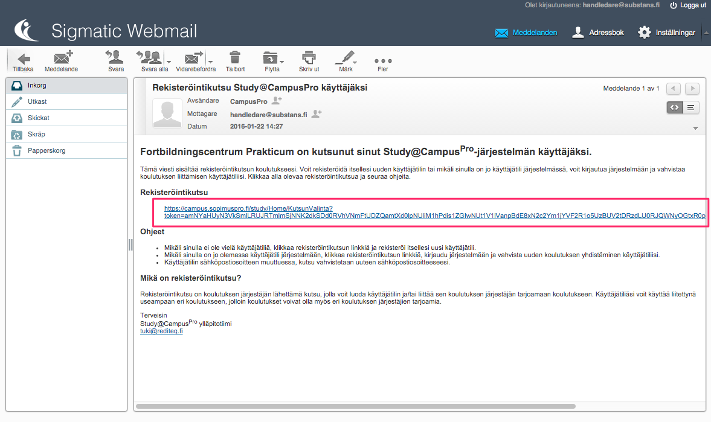Open the Skickat sent folder
This screenshot has width=711, height=422.
pyautogui.click(x=66, y=118)
